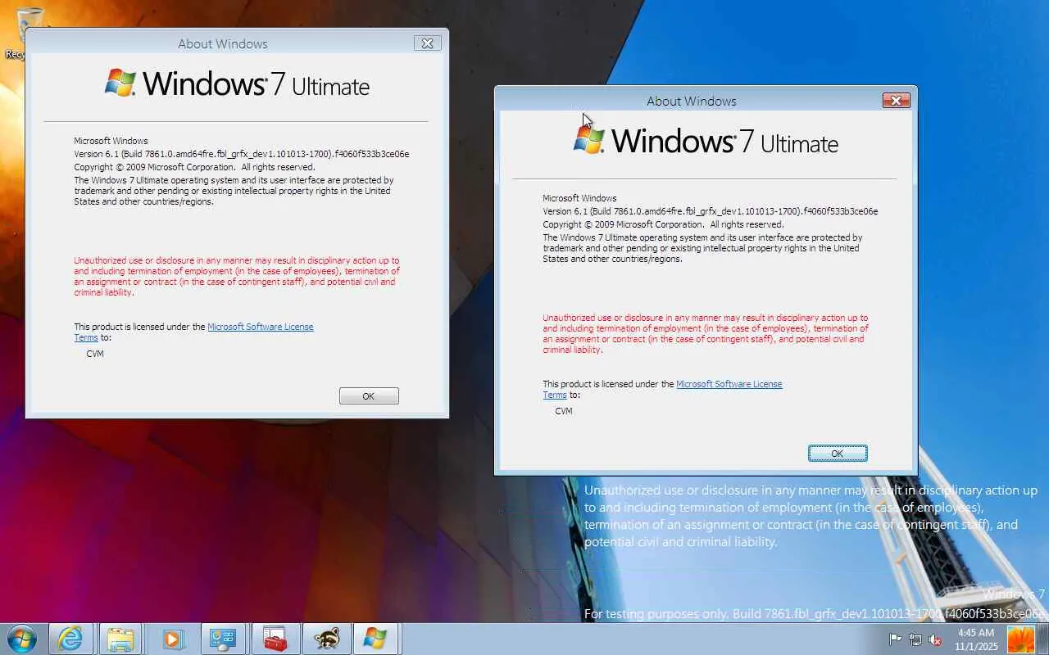Click the trademark protection paragraph in right dialog
The height and width of the screenshot is (655, 1049).
702,248
